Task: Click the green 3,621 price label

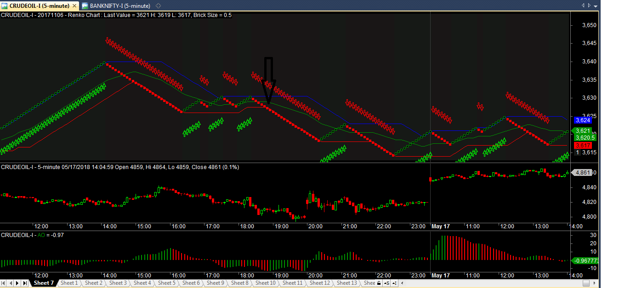Action: tap(583, 131)
